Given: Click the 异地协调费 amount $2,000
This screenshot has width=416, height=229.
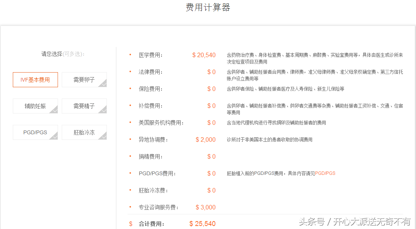Looking at the screenshot, I should (206, 140).
